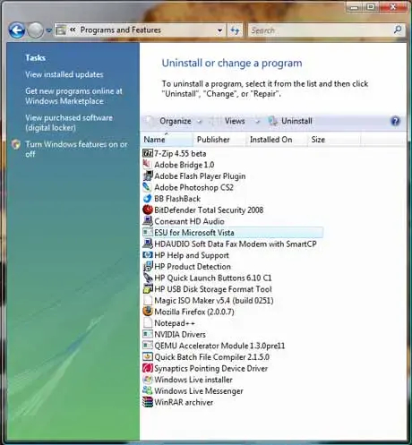Expand the address bar history dropdown
412x445 pixels.
point(219,30)
